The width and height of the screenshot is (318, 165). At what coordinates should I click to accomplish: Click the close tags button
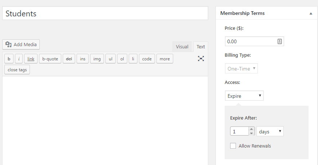17,70
